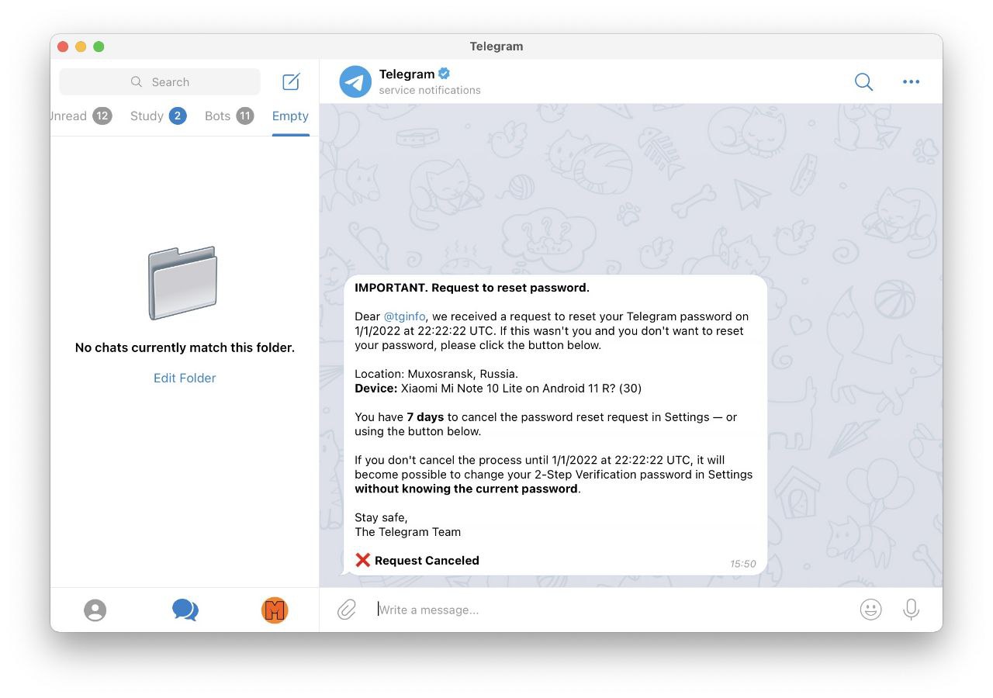Click the Telegram paper plane avatar
The width and height of the screenshot is (993, 698).
point(355,81)
